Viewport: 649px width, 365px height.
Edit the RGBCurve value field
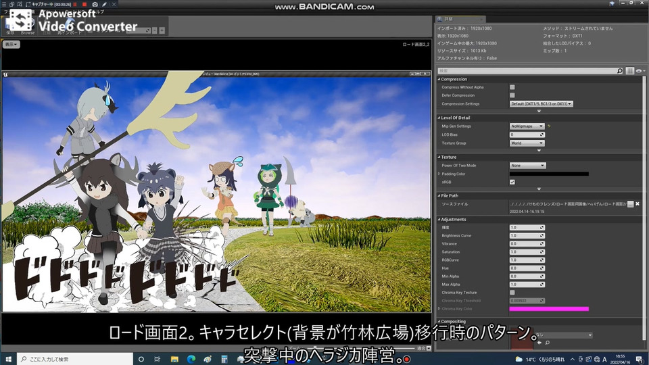click(527, 260)
